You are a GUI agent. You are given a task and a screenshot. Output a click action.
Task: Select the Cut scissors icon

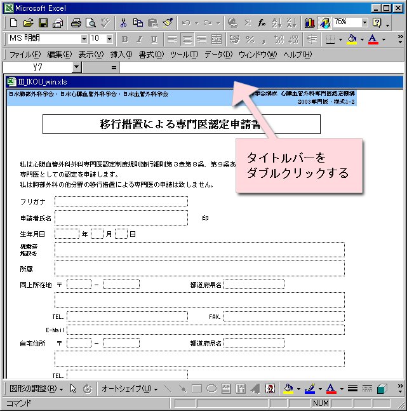coord(123,22)
